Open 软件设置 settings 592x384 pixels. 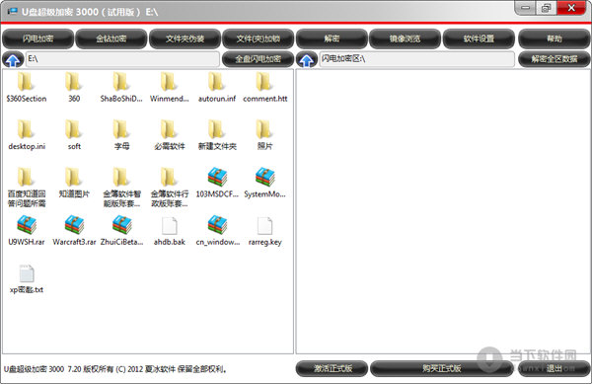point(479,38)
